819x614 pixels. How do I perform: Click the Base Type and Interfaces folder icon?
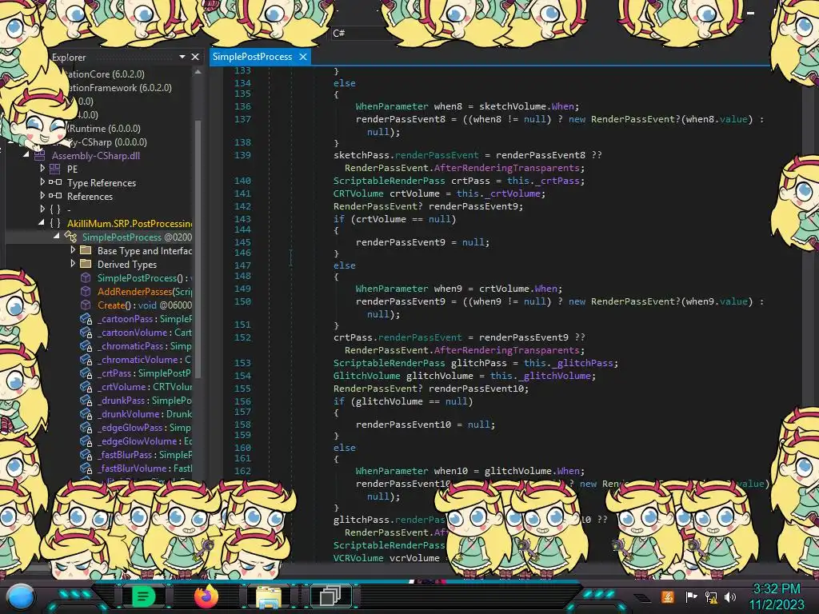pyautogui.click(x=86, y=250)
